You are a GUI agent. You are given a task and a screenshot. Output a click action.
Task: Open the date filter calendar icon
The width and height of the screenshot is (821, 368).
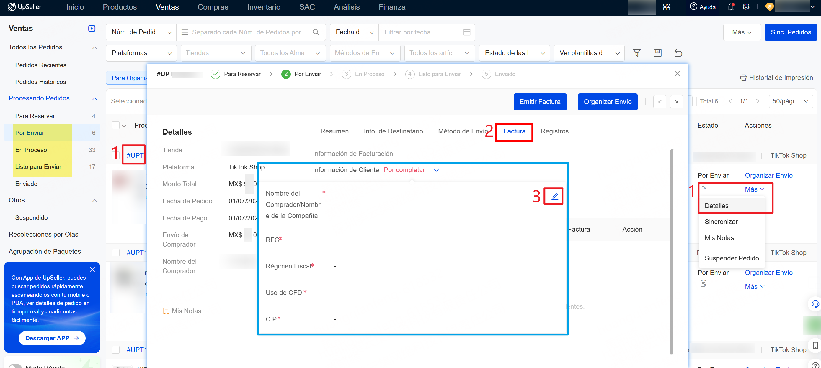[467, 32]
